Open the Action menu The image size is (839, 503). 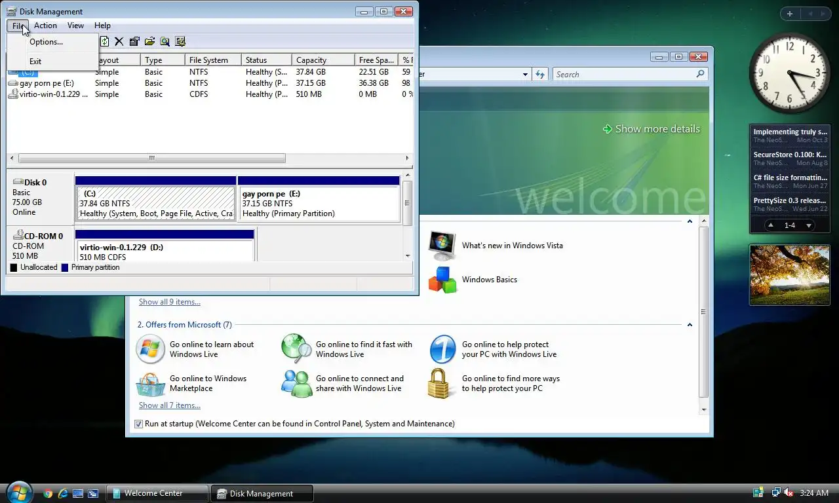pyautogui.click(x=45, y=26)
